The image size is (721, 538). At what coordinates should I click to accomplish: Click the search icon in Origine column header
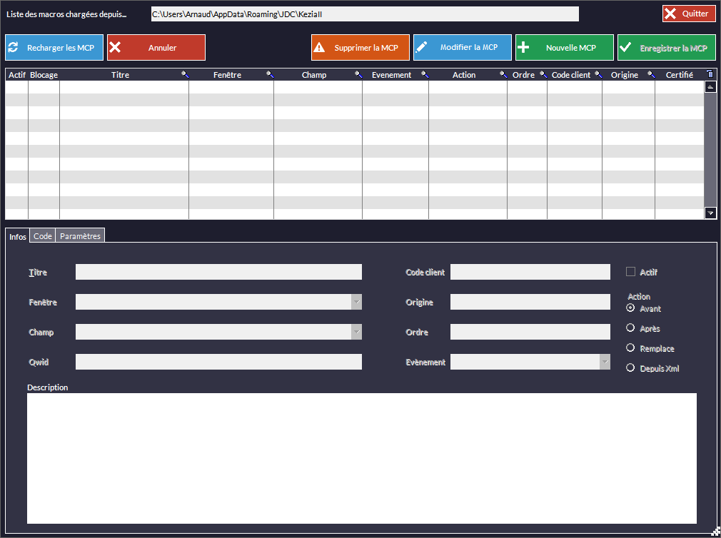click(650, 74)
